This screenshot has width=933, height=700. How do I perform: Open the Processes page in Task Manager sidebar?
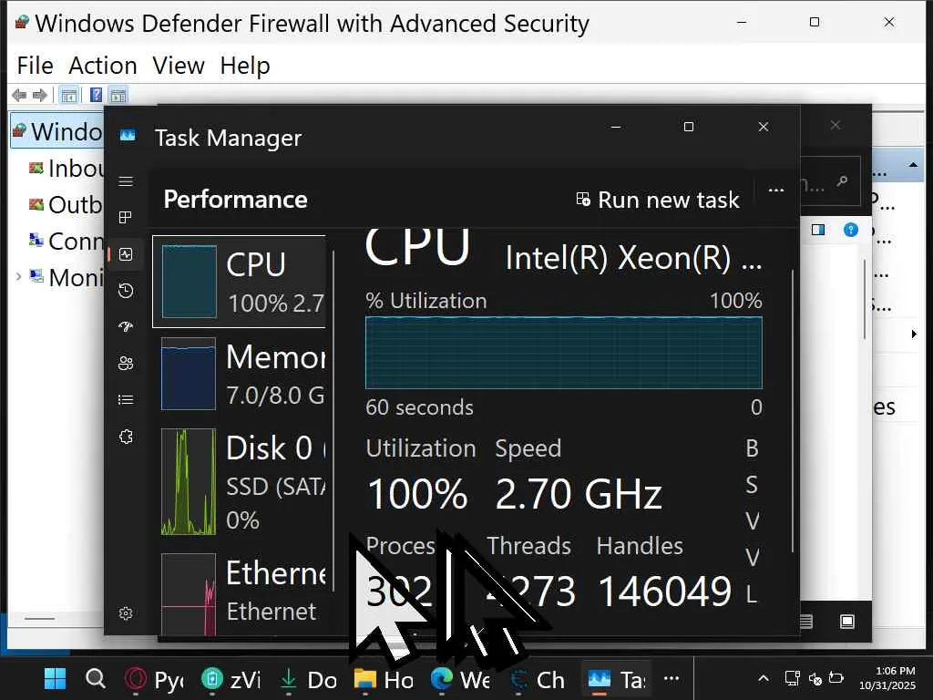pos(126,218)
